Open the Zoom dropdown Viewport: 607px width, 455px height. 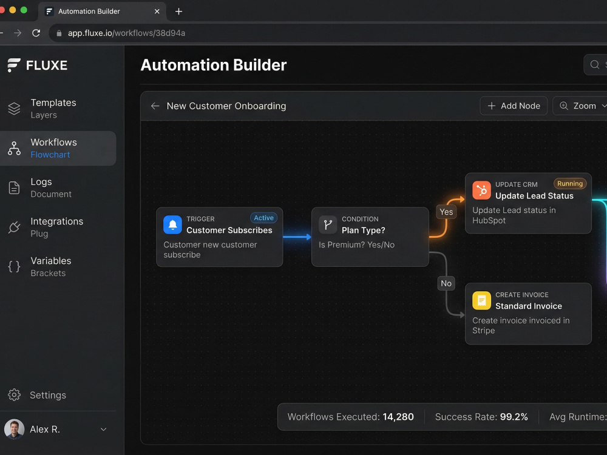click(x=580, y=106)
